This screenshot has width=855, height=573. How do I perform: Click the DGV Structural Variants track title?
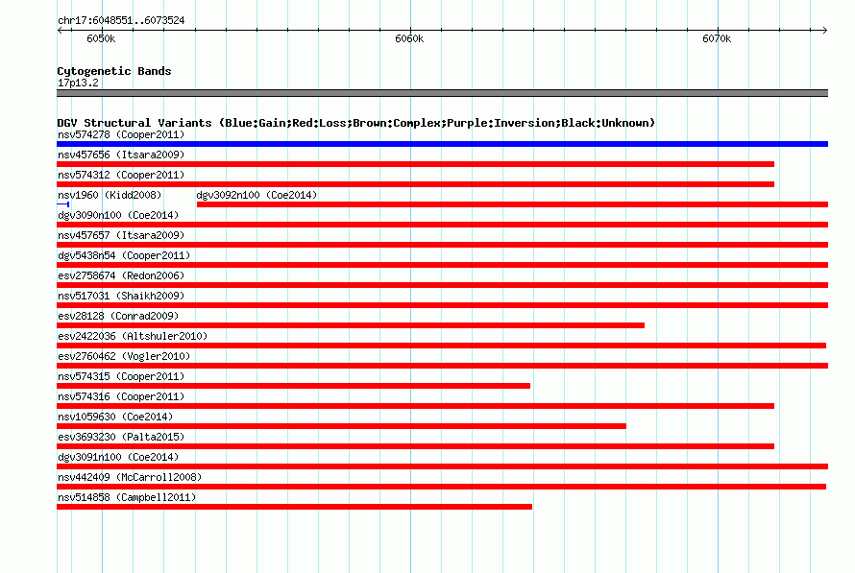(355, 123)
